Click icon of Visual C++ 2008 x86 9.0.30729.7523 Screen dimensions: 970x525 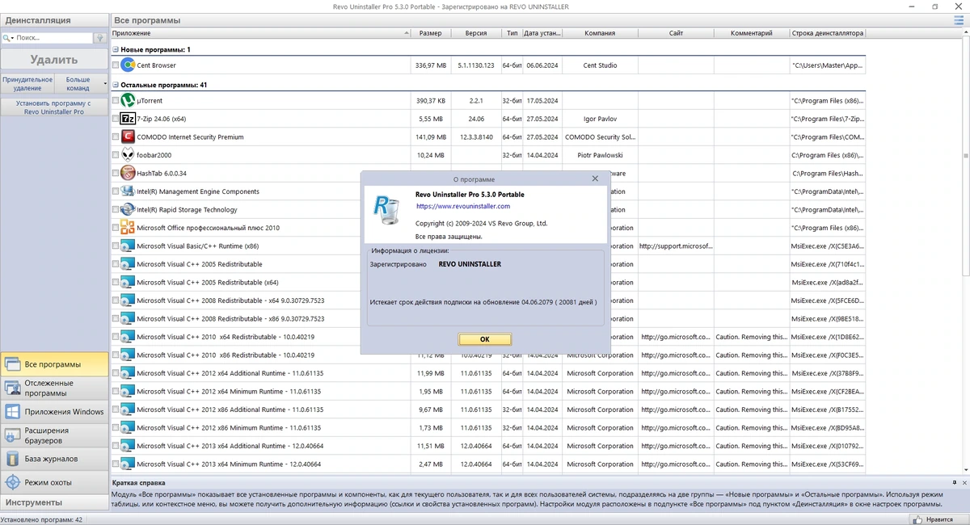pyautogui.click(x=128, y=319)
